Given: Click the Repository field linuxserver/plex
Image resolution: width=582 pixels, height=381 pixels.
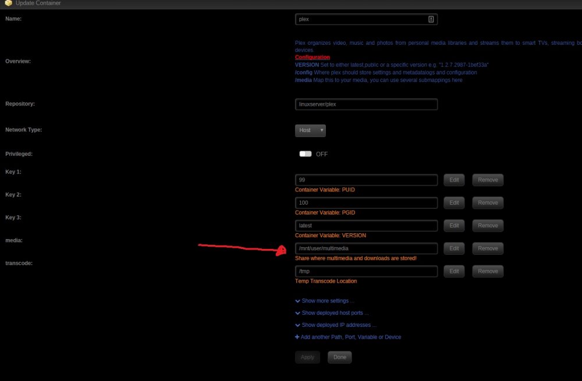Looking at the screenshot, I should (x=366, y=104).
